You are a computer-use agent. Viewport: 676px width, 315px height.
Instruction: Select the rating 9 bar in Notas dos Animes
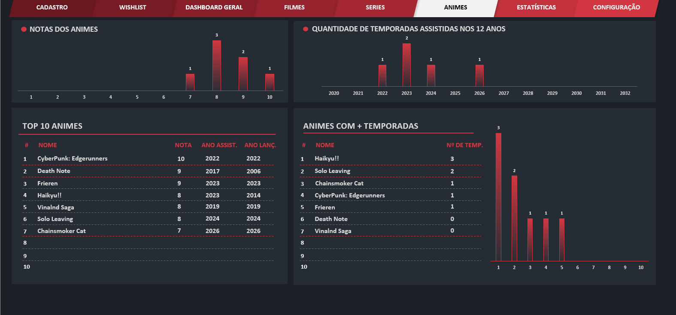[x=243, y=74]
